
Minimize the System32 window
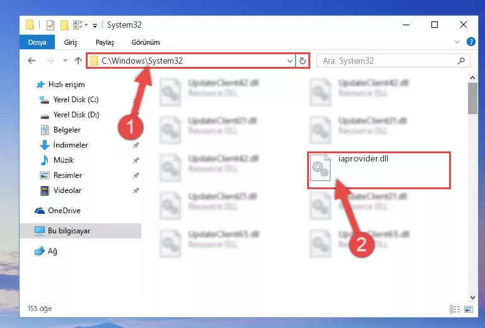406,25
